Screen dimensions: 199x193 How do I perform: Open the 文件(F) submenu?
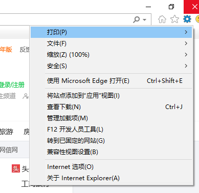(111, 44)
